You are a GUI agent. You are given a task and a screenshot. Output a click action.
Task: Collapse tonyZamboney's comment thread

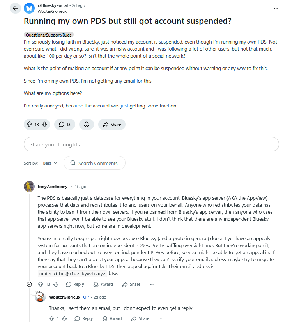(x=29, y=284)
